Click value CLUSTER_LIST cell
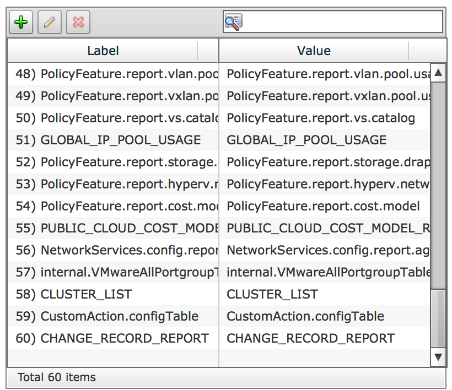This screenshot has width=452, height=390. click(325, 294)
